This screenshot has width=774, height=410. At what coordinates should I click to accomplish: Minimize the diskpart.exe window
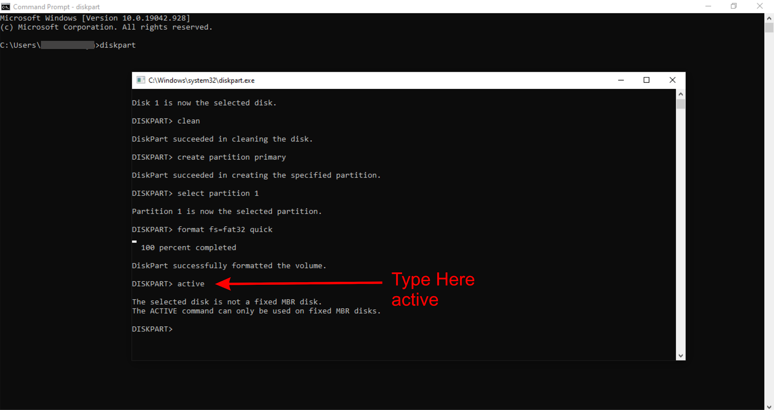621,80
